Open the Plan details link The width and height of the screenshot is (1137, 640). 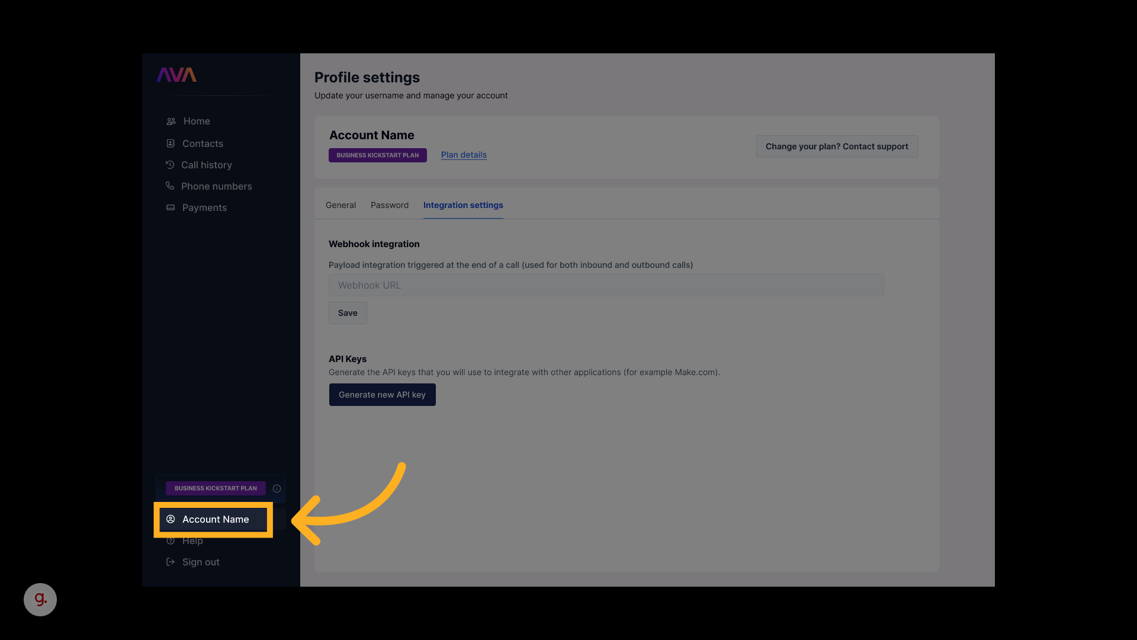[x=464, y=155]
